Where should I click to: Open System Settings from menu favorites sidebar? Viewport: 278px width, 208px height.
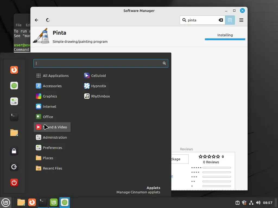pyautogui.click(x=14, y=101)
